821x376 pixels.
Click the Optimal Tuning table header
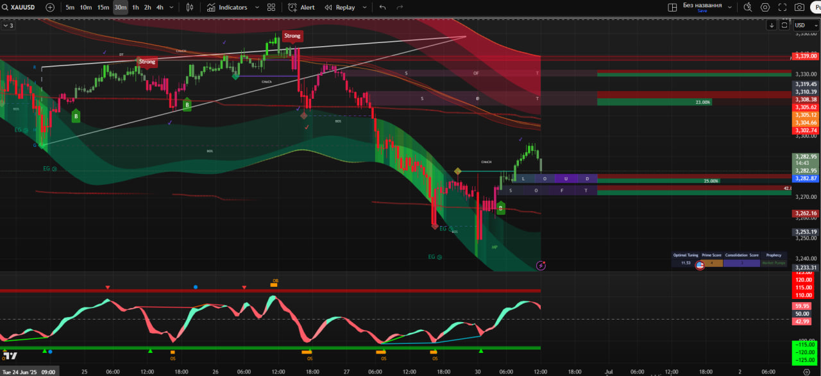coord(686,255)
